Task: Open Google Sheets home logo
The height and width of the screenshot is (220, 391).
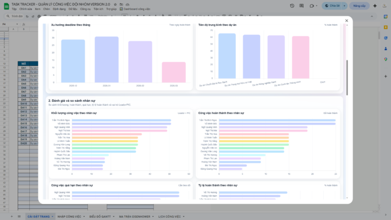Action: [6, 6]
